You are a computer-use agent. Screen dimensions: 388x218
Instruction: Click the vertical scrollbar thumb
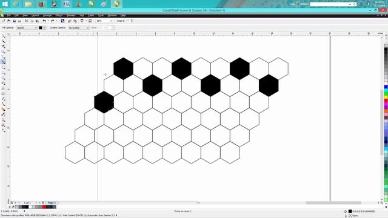(x=382, y=122)
